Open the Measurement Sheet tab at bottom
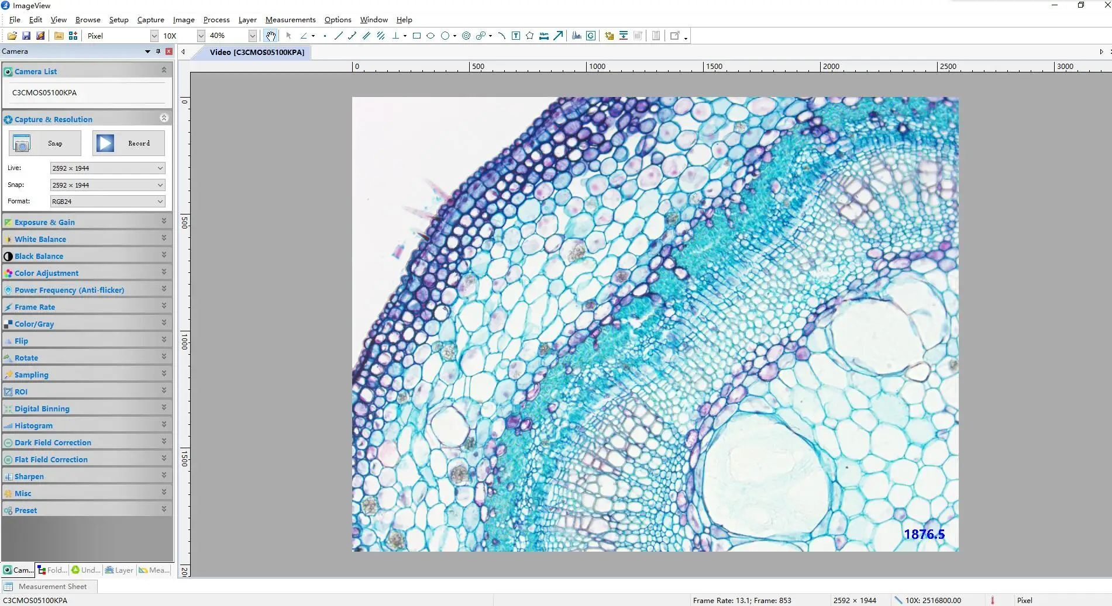This screenshot has height=606, width=1112. tap(49, 587)
